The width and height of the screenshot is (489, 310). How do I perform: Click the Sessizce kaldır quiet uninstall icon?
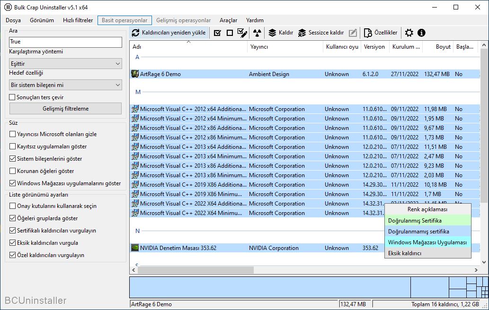pyautogui.click(x=302, y=33)
